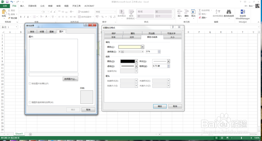Image resolution: width=262 pixels, height=141 pixels.
Task: Switch to Gradient (渐变) tab
Action: pos(32,32)
